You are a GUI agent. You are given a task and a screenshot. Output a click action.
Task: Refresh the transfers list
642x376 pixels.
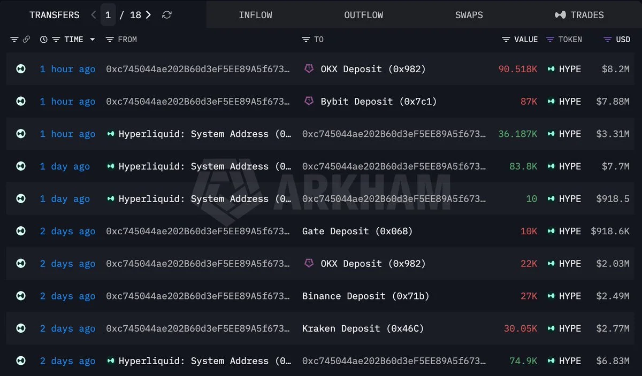tap(167, 15)
